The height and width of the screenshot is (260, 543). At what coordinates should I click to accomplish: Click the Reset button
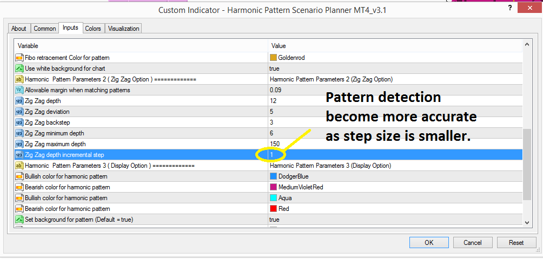[516, 243]
